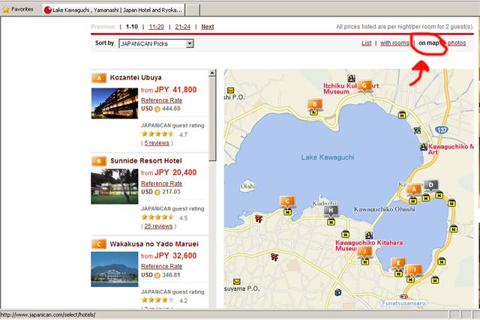Click the Favorites label in browser bar
Image resolution: width=480 pixels, height=320 pixels.
coord(22,9)
